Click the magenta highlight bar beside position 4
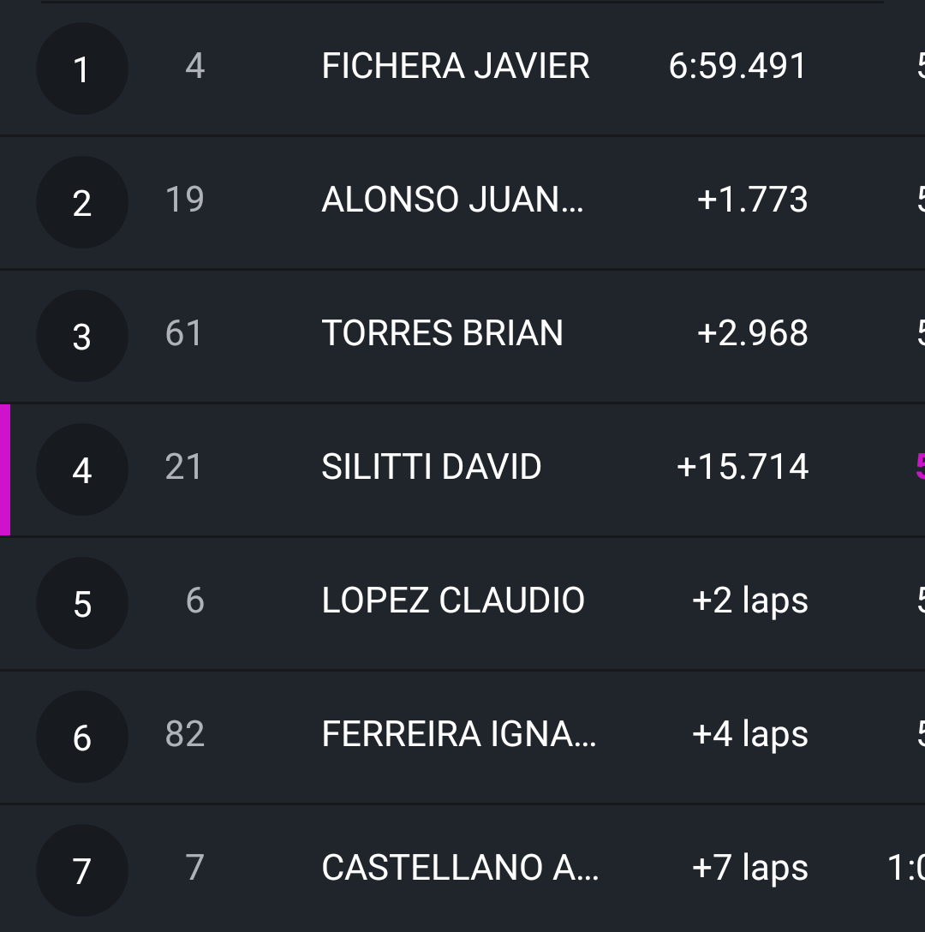Screen dimensions: 925x932 (x=5, y=469)
